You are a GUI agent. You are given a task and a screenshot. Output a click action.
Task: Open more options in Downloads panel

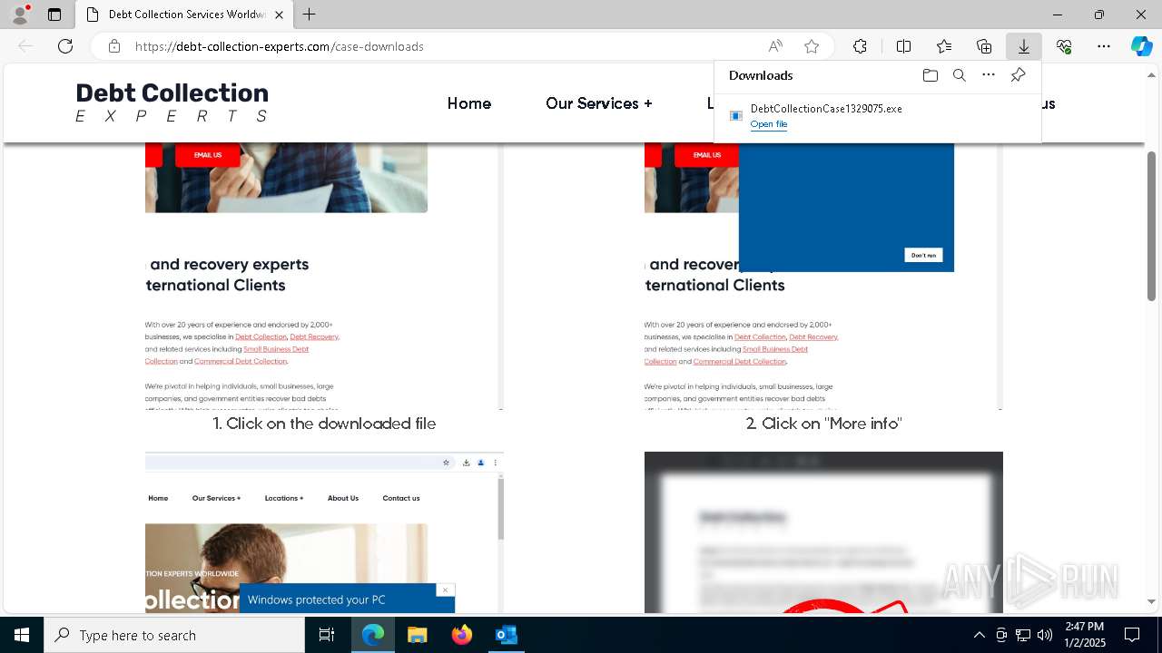point(989,75)
